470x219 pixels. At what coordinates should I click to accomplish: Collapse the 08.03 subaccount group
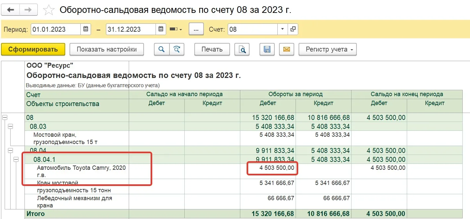[10, 126]
